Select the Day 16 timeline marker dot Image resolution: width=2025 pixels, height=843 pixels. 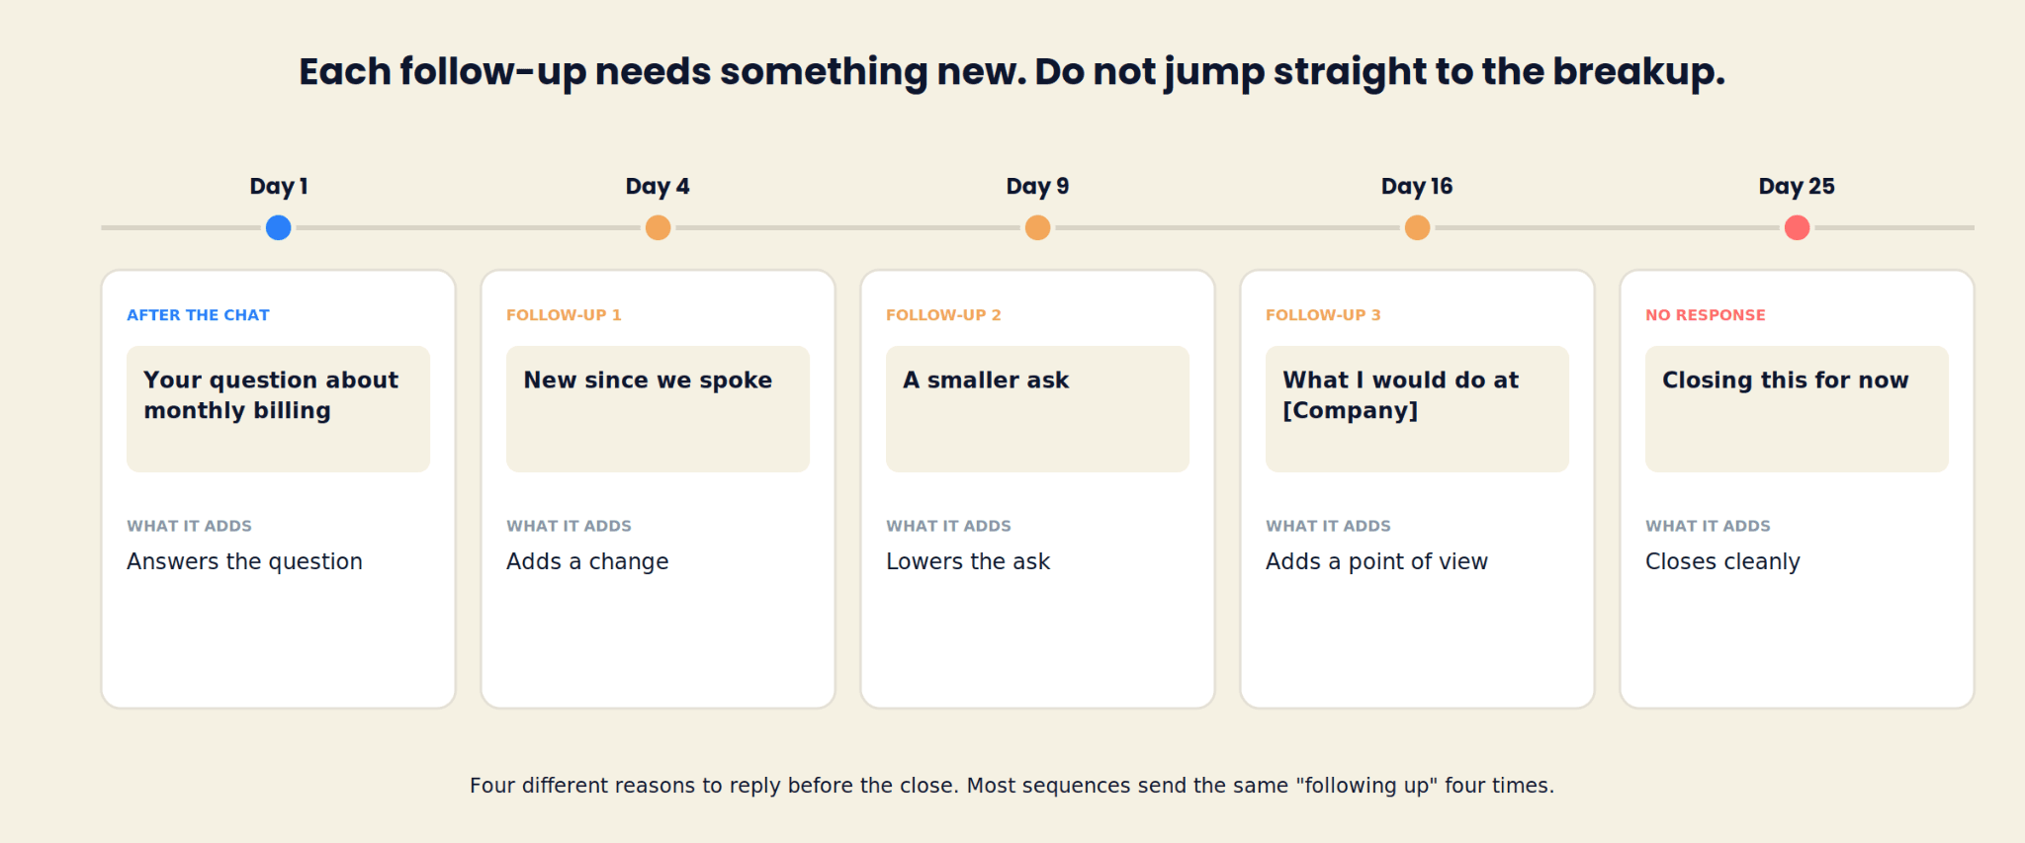pyautogui.click(x=1418, y=228)
